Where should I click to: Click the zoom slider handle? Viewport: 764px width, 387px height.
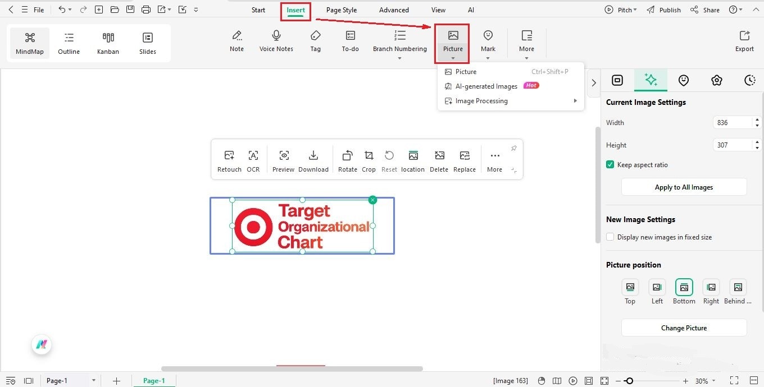(630, 381)
